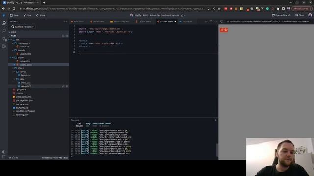Open .gitignore in the file tree
This screenshot has width=314, height=176.
pos(21,90)
